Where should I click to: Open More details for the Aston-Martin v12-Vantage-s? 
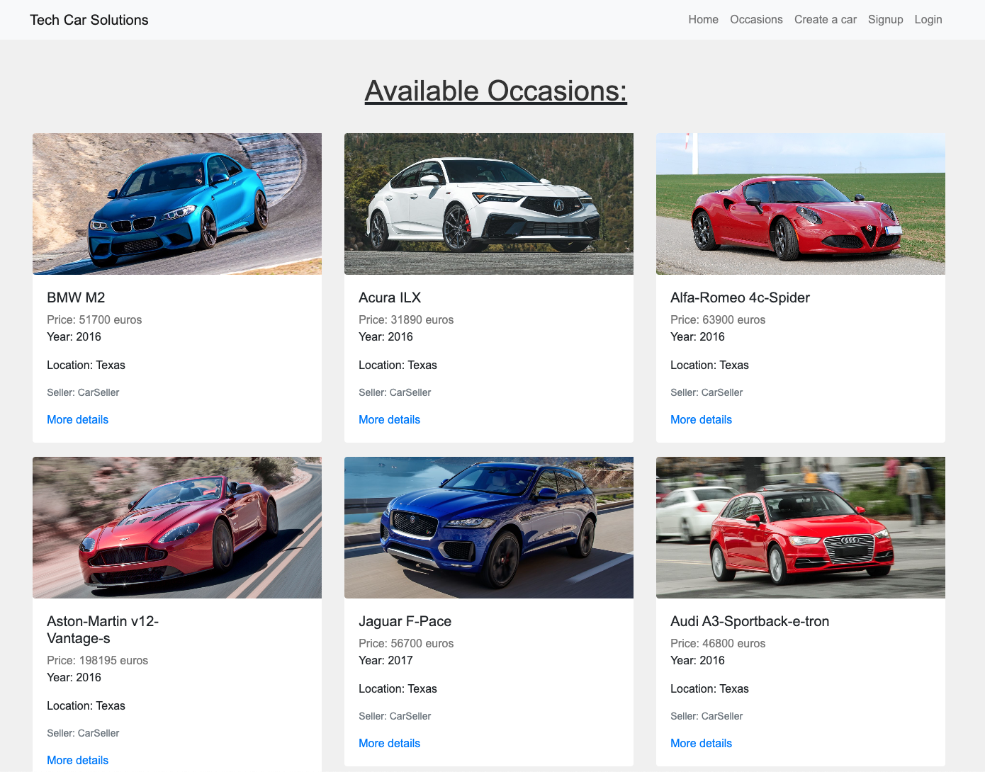point(77,760)
